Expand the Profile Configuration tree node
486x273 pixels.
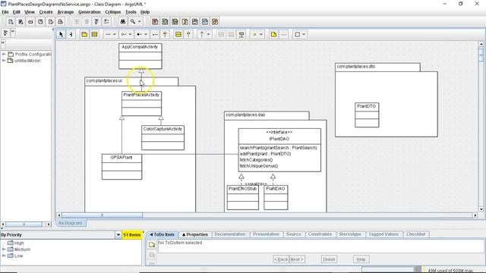tap(4, 54)
